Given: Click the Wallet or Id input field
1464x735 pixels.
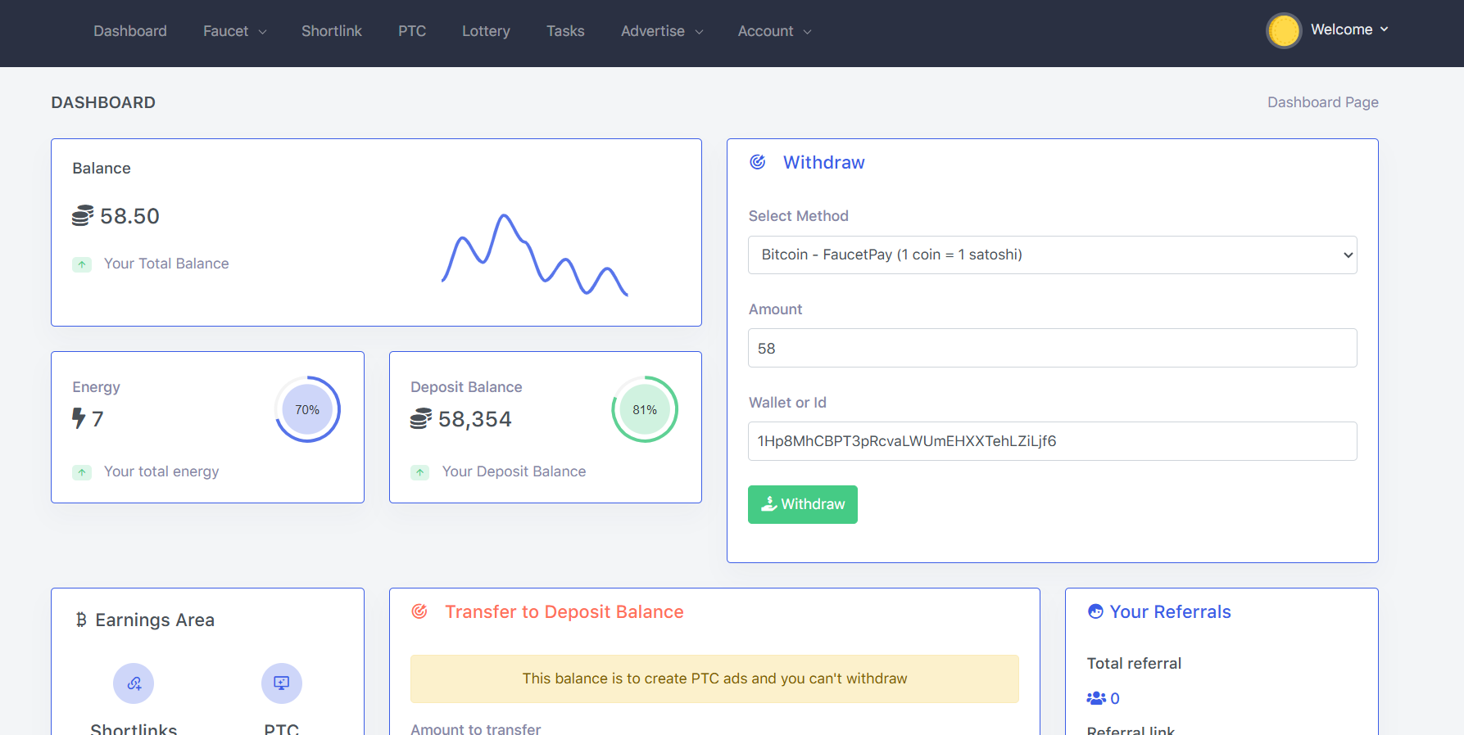Looking at the screenshot, I should 1052,441.
